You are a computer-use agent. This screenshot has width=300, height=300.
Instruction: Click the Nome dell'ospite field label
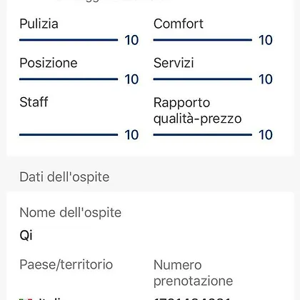pos(71,213)
